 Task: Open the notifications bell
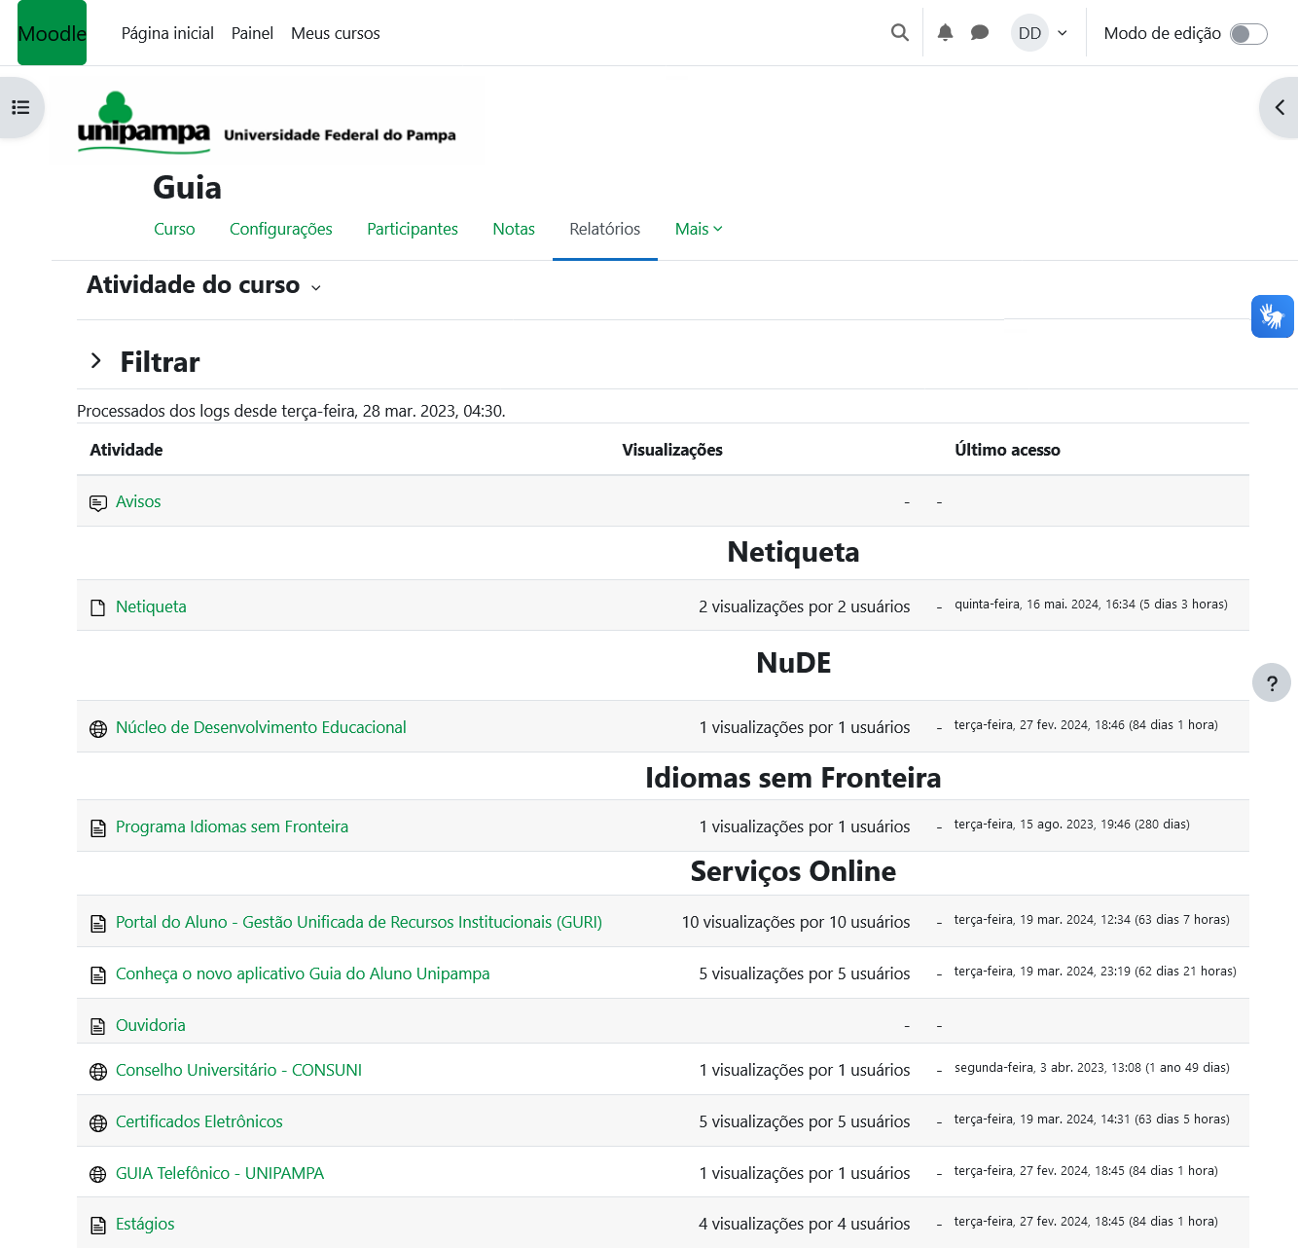pos(945,33)
